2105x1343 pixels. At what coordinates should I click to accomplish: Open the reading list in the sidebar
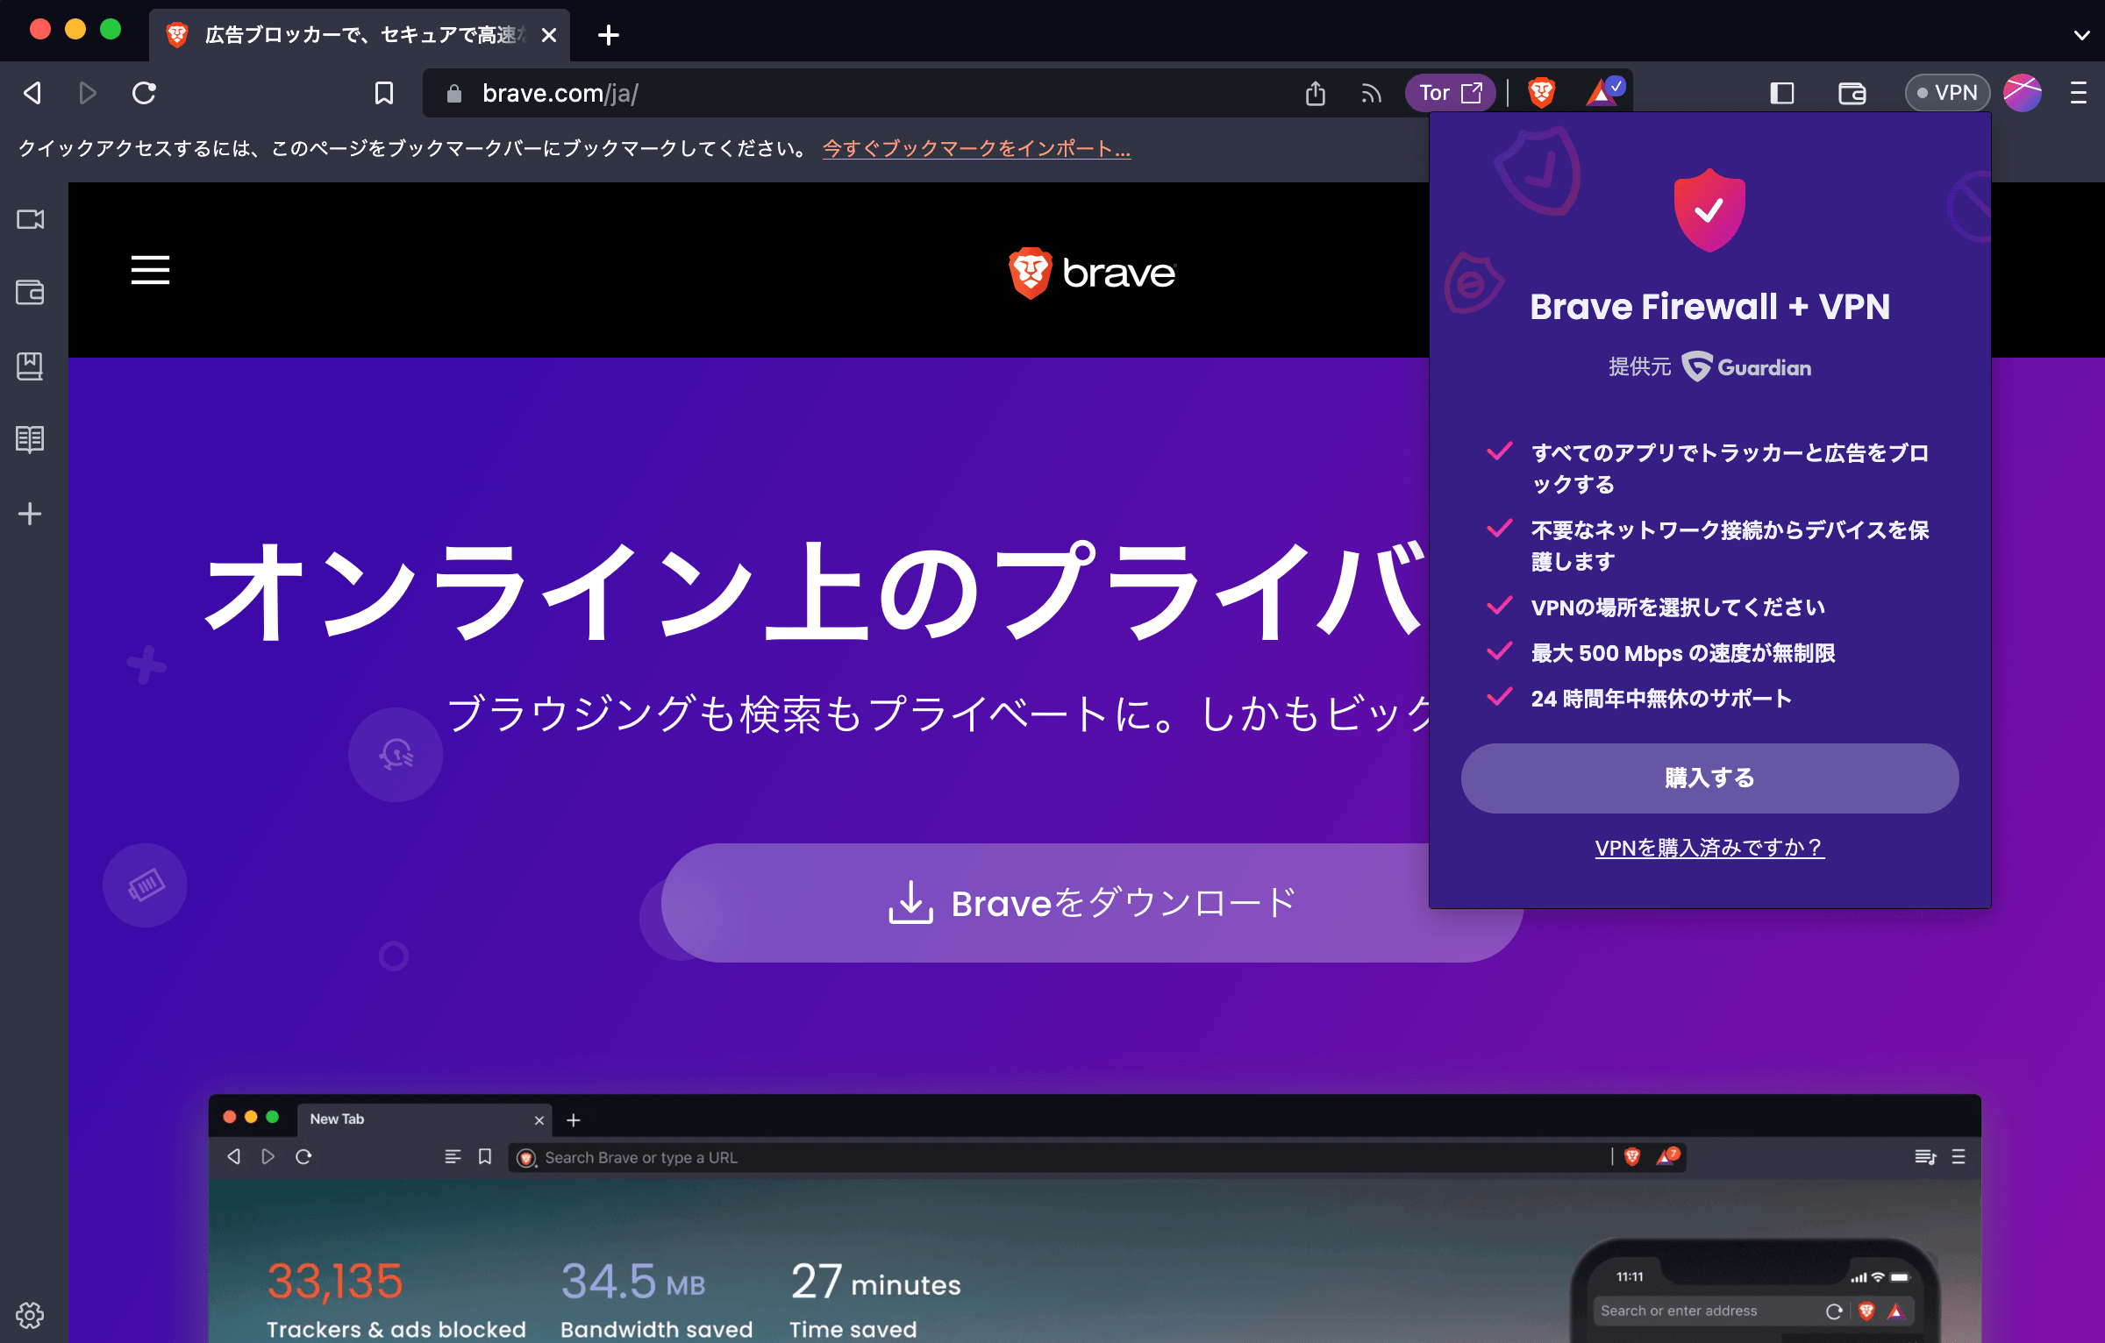click(x=31, y=439)
